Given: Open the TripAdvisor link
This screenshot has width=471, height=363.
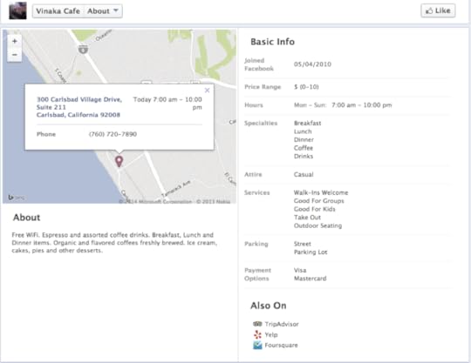Looking at the screenshot, I should 282,324.
